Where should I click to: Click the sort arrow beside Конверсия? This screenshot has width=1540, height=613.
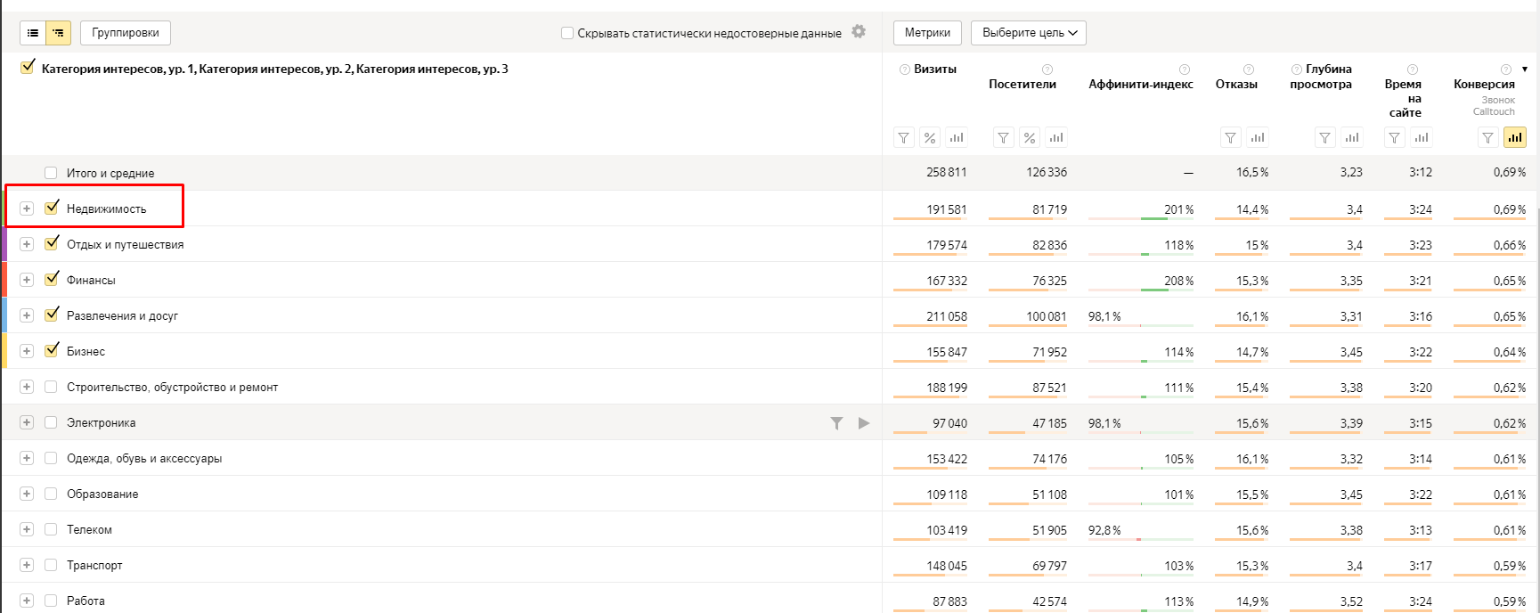point(1525,69)
